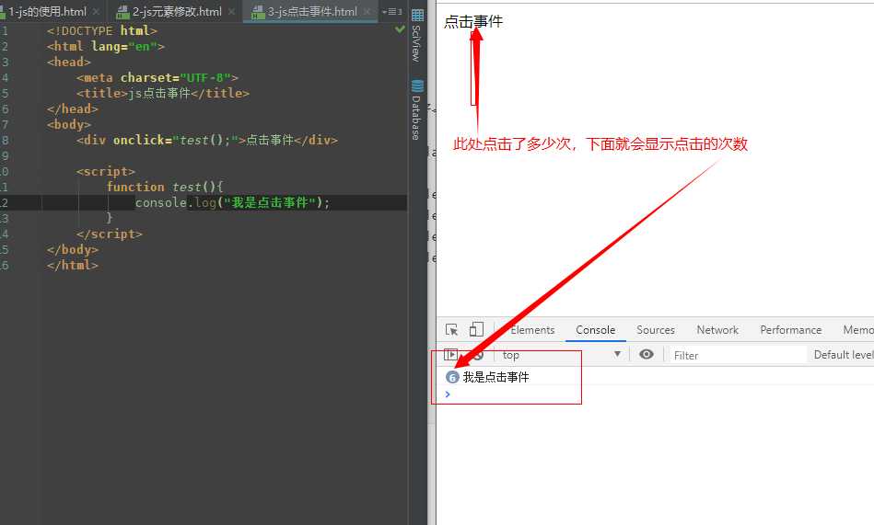
Task: Open the SciView tool window
Action: coord(416,36)
